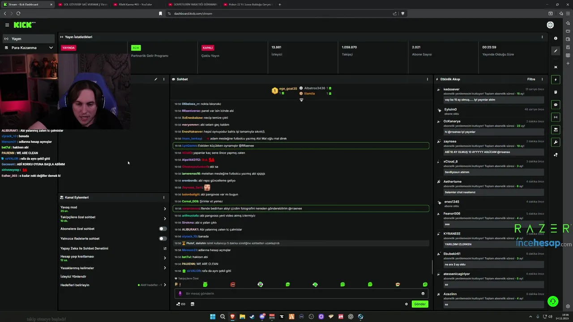Image resolution: width=573 pixels, height=322 pixels.
Task: Click the emoji picker icon in message box
Action: click(x=423, y=293)
